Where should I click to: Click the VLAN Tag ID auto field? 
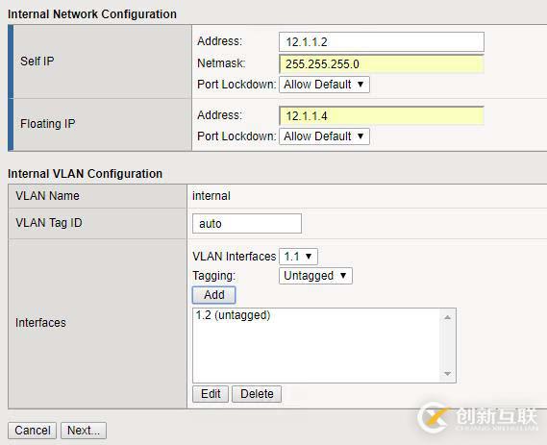tap(247, 224)
